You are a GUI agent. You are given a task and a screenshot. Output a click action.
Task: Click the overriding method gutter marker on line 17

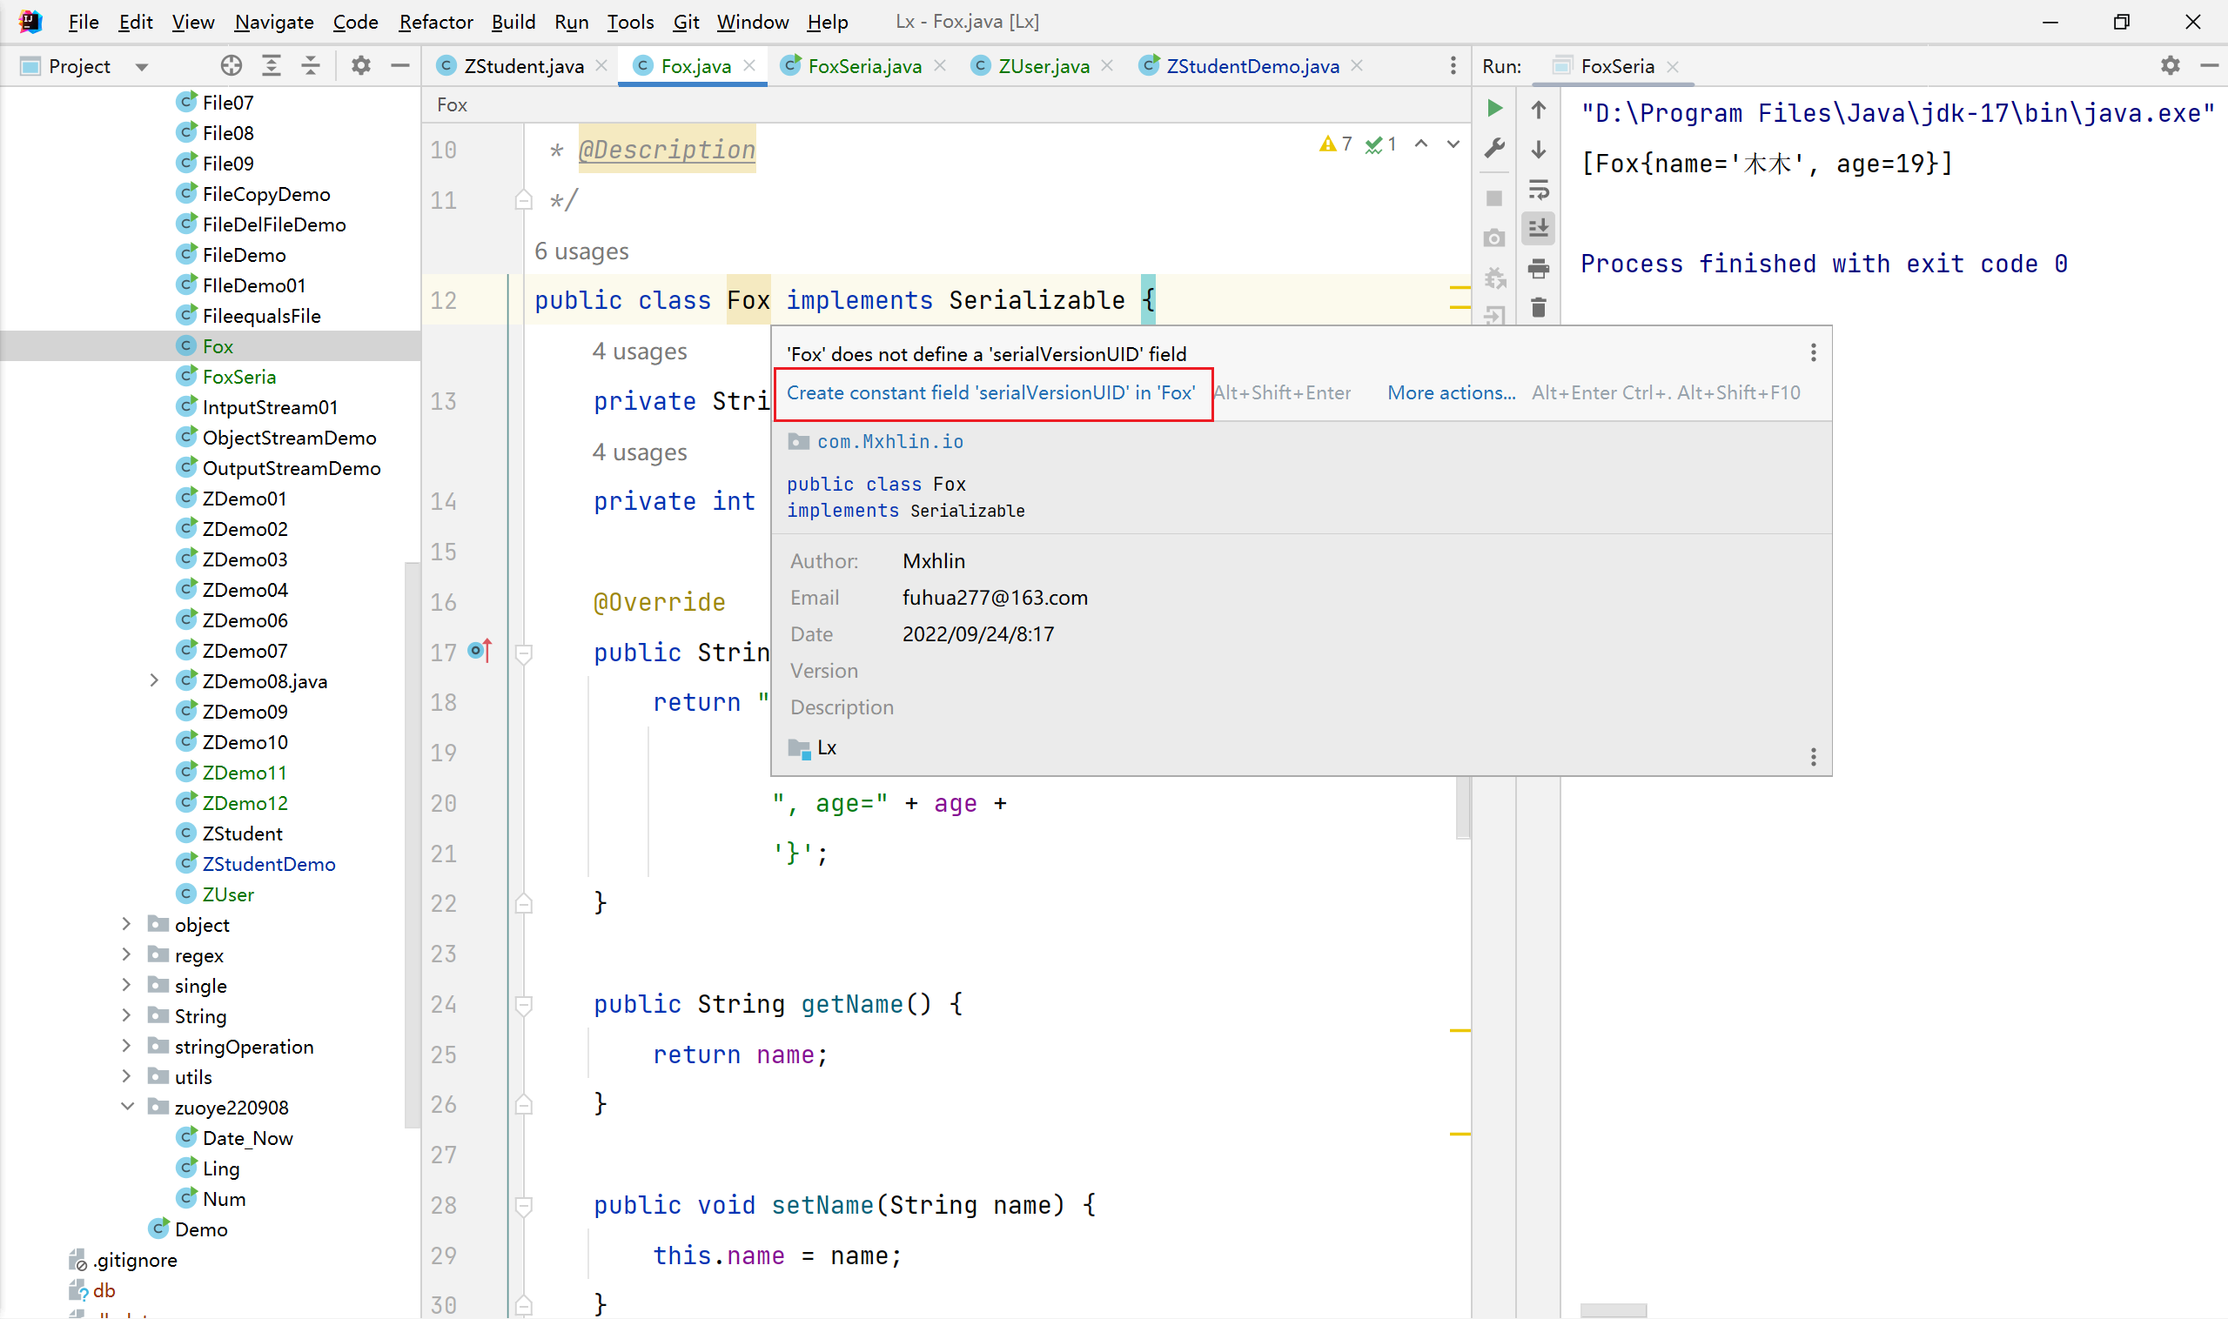coord(480,652)
